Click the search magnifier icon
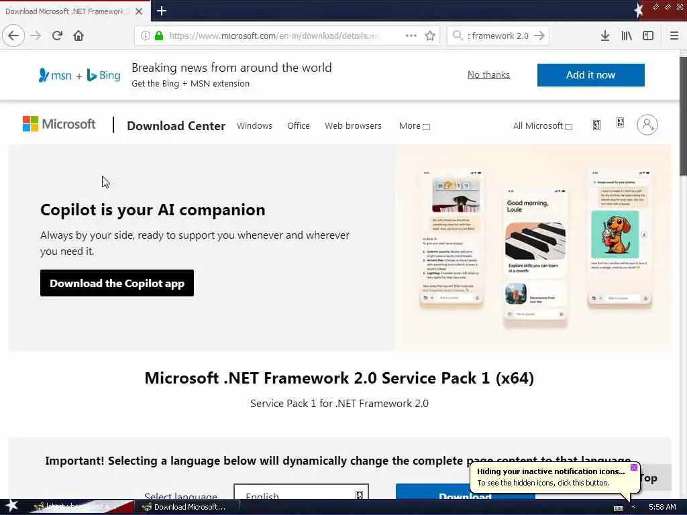Viewport: 687px width, 515px height. click(458, 36)
